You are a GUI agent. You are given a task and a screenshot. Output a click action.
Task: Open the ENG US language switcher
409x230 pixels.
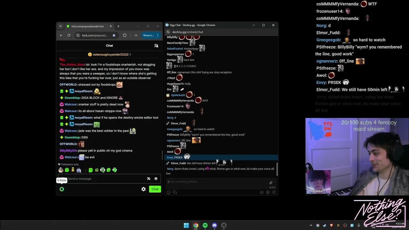tap(374, 226)
